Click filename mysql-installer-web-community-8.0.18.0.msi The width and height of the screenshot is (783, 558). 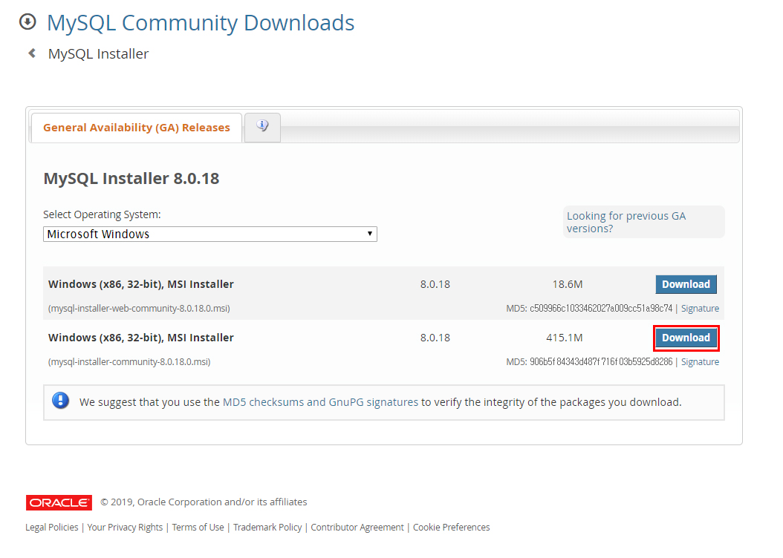pos(139,309)
